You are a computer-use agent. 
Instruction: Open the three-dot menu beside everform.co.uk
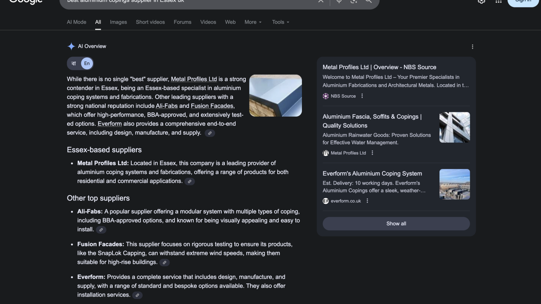pyautogui.click(x=367, y=201)
